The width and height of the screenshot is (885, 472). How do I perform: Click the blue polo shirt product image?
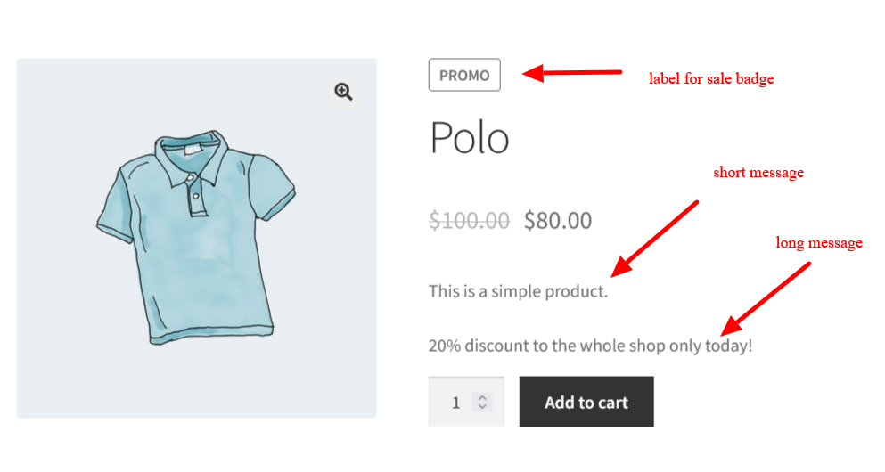click(196, 237)
